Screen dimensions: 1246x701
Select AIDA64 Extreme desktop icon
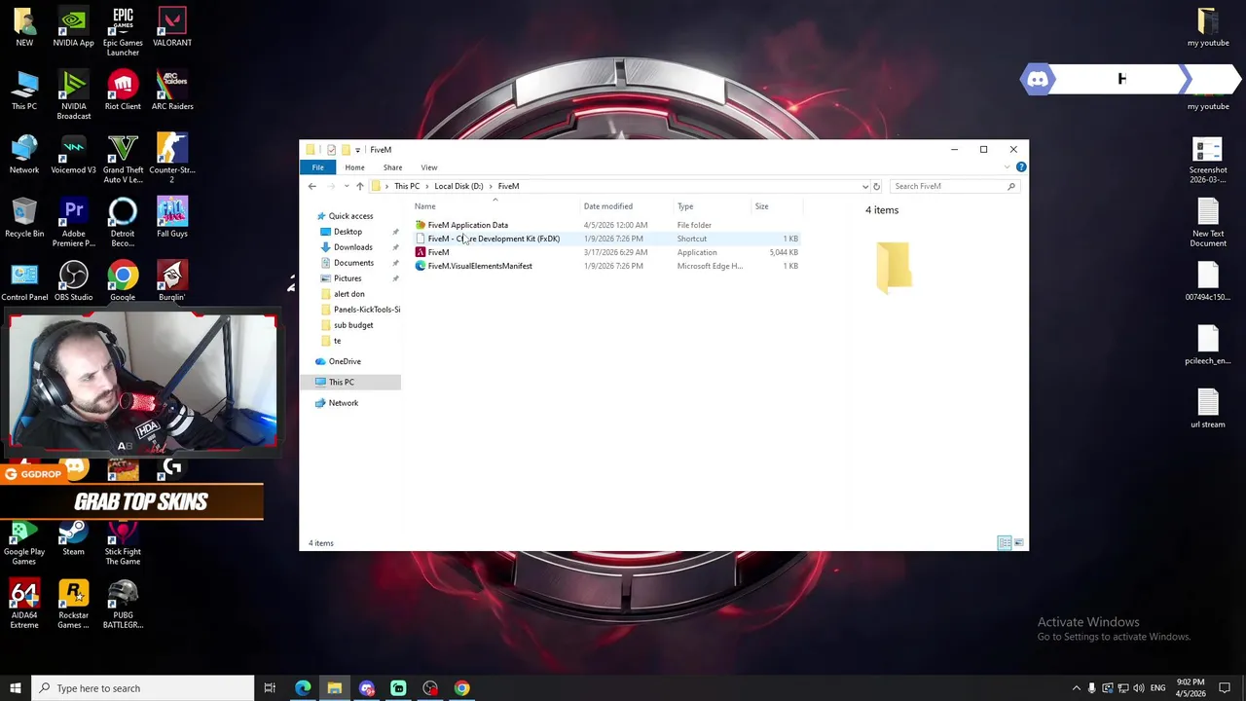click(x=24, y=605)
